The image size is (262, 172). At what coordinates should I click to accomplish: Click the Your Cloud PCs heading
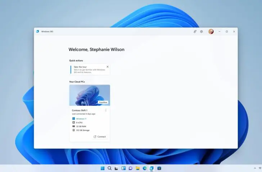[77, 82]
